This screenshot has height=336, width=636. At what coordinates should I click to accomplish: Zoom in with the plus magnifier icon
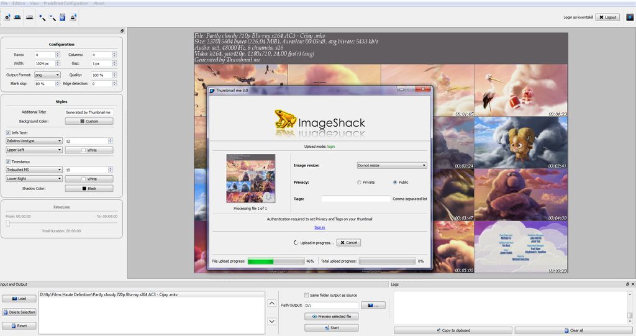click(x=42, y=17)
